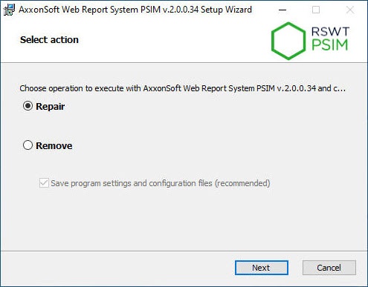
Task: Click the empty gray dialog area above the buttons
Action: point(184,220)
